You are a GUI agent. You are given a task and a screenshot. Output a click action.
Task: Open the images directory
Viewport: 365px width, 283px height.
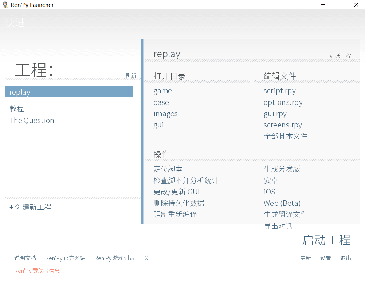click(x=165, y=114)
